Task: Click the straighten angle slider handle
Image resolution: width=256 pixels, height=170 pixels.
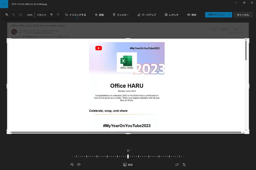Action: pos(128,156)
